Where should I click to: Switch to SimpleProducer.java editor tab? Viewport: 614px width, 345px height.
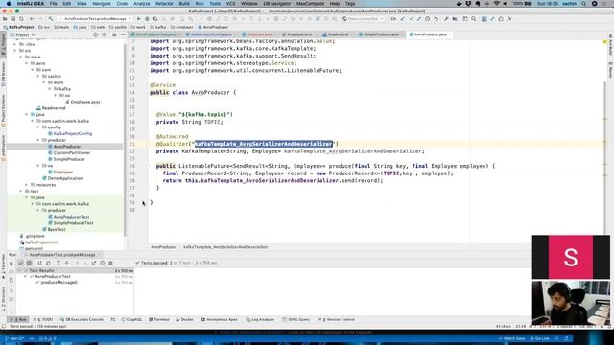(381, 34)
